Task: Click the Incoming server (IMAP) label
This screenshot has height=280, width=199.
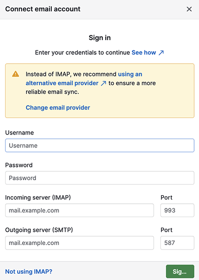Action: tap(38, 197)
